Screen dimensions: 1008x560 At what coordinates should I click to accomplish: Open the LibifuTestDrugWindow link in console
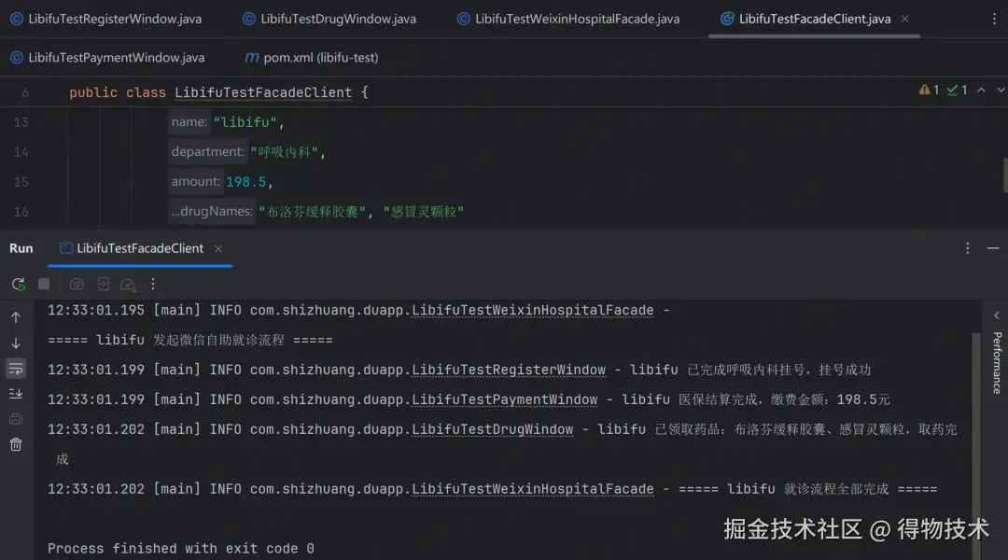(x=493, y=429)
